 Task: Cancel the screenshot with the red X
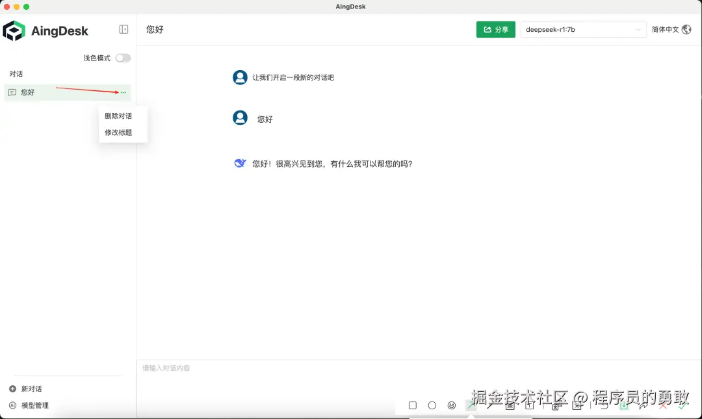[x=663, y=405]
